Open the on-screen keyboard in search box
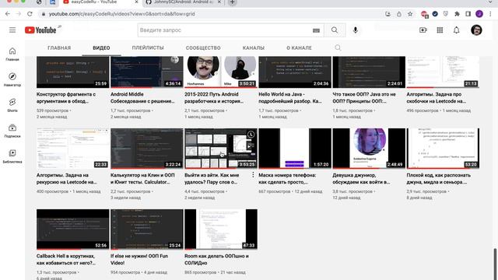498x280 pixels. [316, 30]
